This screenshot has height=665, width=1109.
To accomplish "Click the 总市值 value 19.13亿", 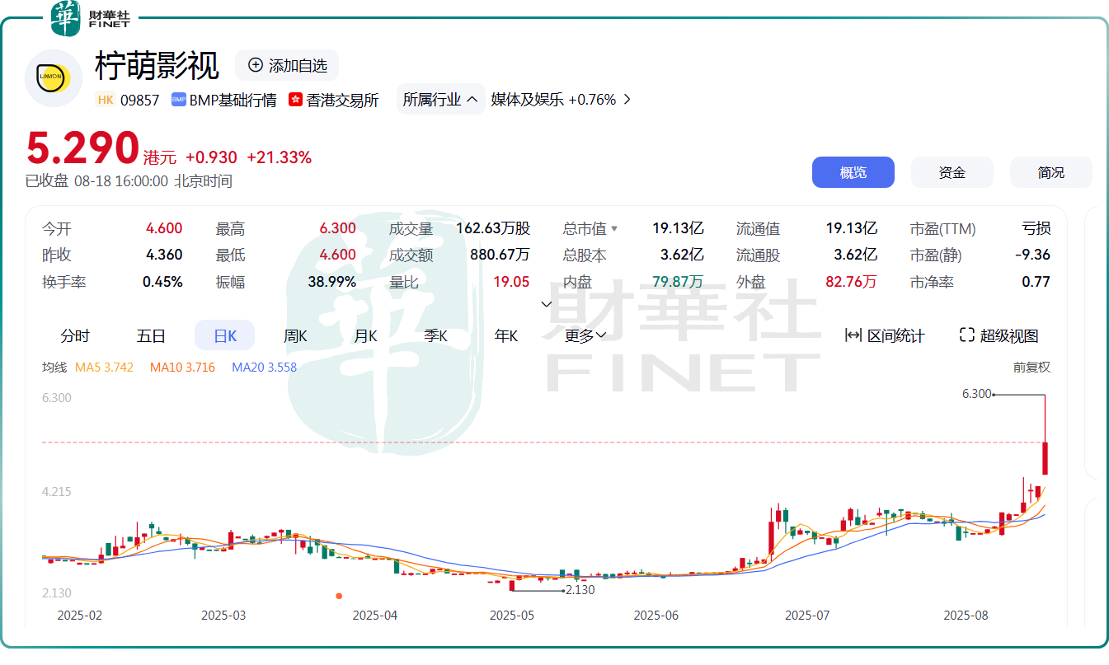I will point(678,229).
